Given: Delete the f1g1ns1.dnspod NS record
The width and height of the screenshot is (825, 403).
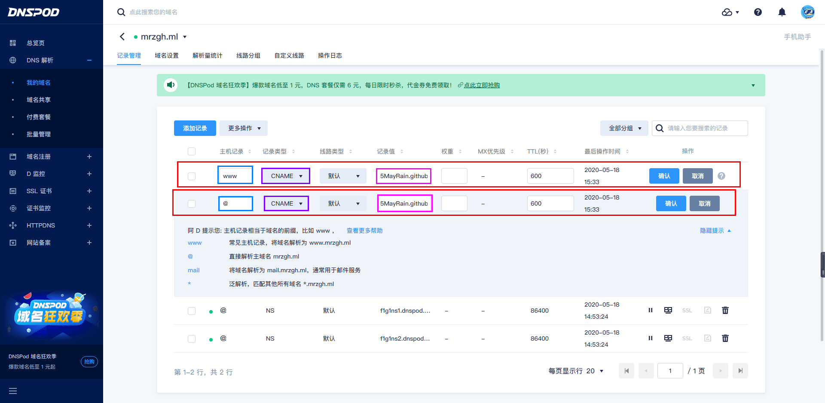Looking at the screenshot, I should [725, 311].
